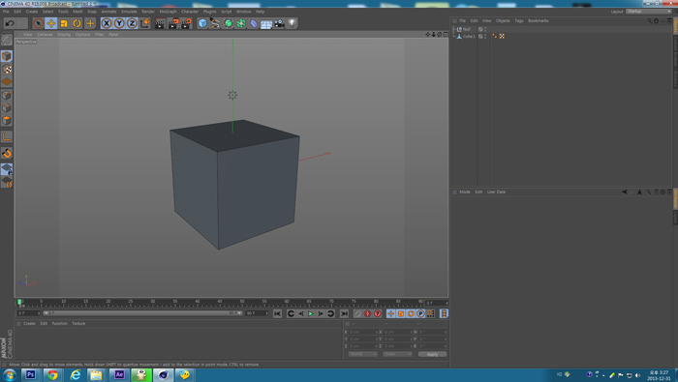The height and width of the screenshot is (382, 678).
Task: Open the Mesh menu
Action: pos(77,12)
